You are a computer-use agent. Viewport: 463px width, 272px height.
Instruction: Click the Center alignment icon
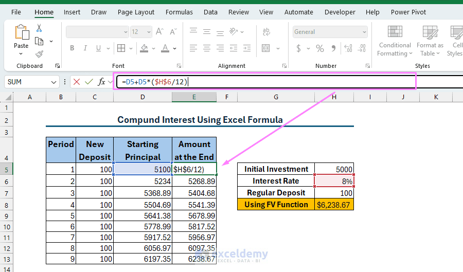click(207, 48)
